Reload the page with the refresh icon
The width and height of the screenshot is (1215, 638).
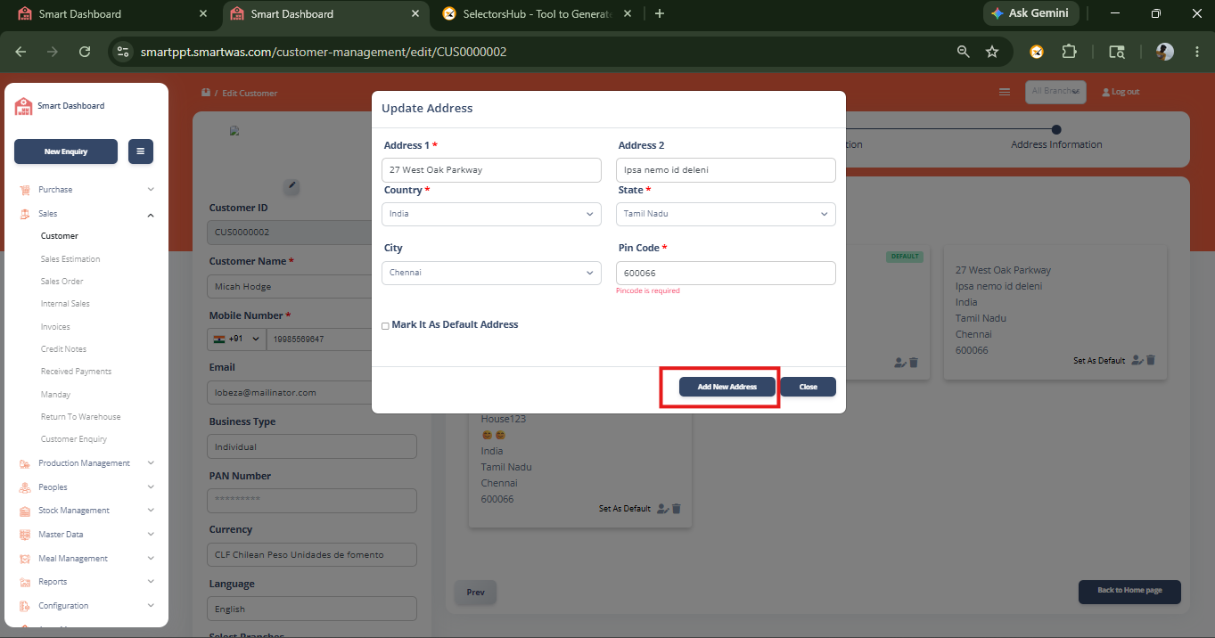(85, 52)
